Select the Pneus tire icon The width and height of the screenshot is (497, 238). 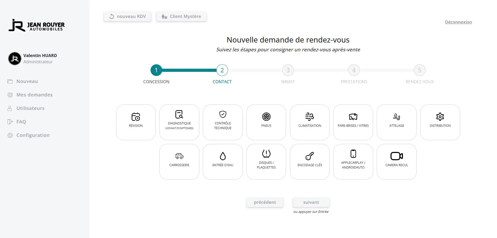coord(266,117)
